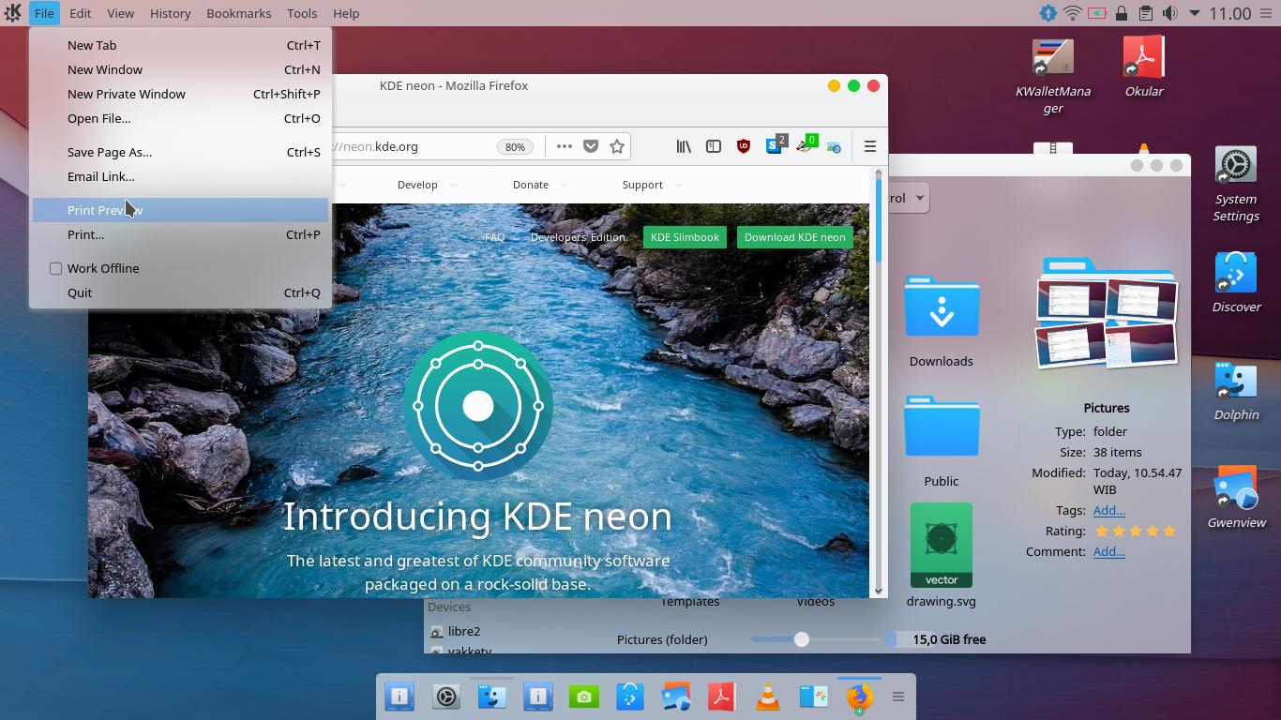Open the Bookmarks menu

(238, 13)
